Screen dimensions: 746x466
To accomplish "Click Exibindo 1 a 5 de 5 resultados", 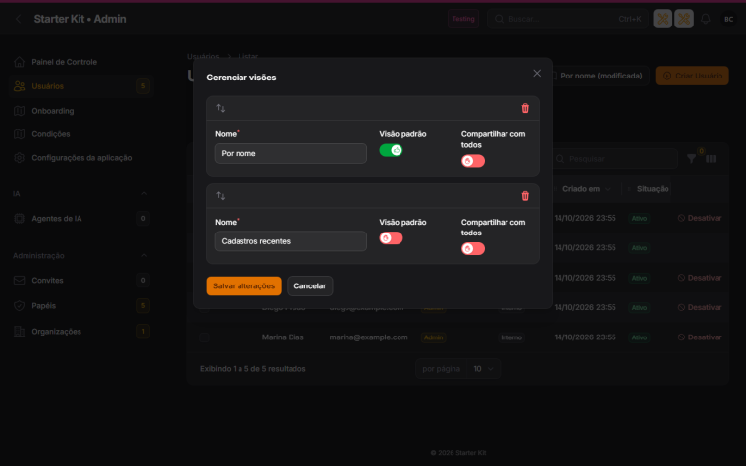I will [252, 369].
